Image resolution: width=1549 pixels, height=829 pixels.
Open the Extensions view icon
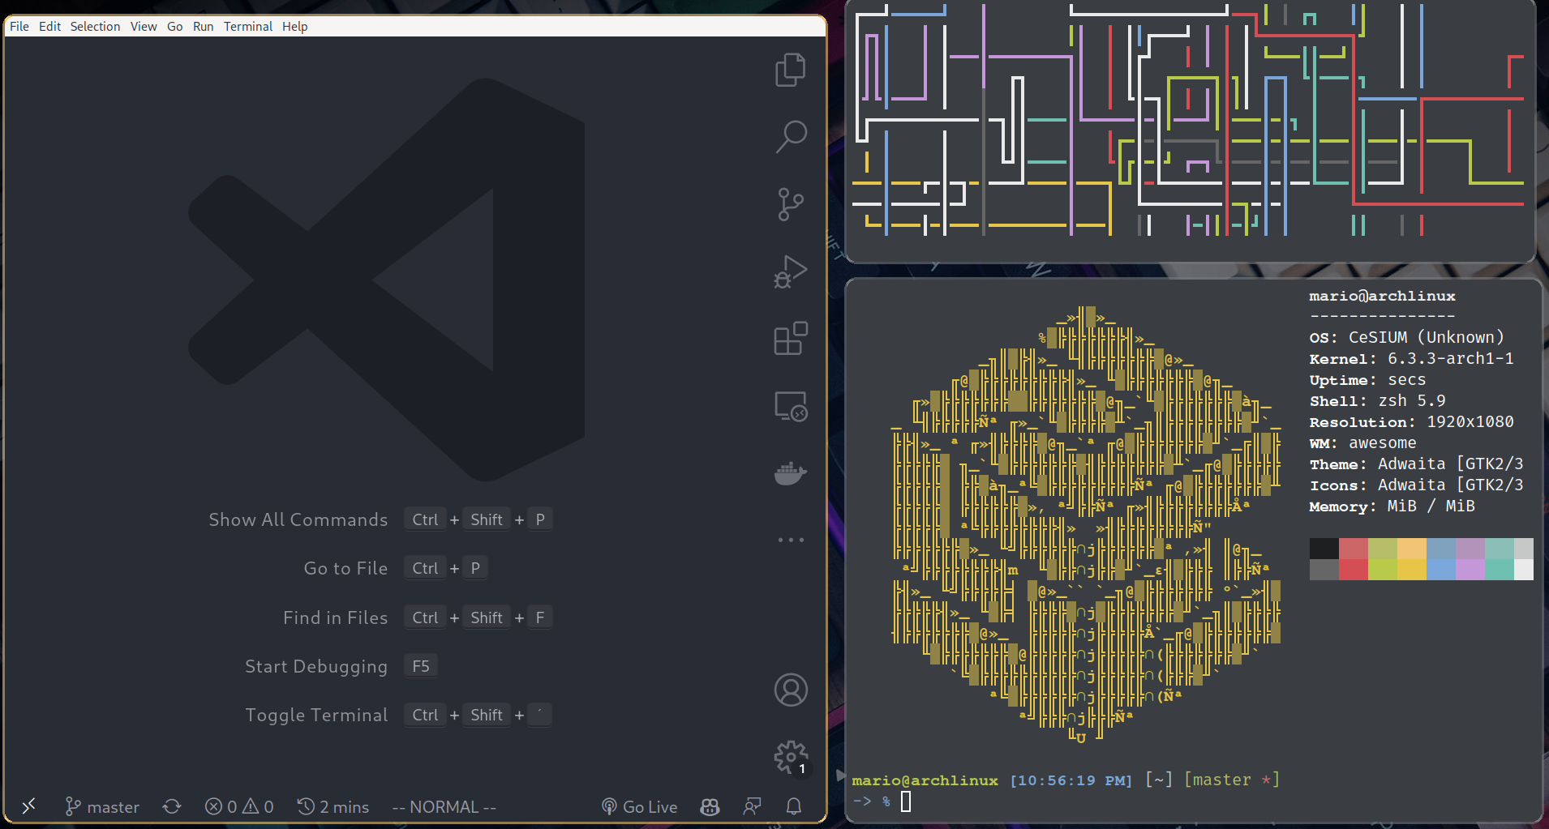click(791, 339)
